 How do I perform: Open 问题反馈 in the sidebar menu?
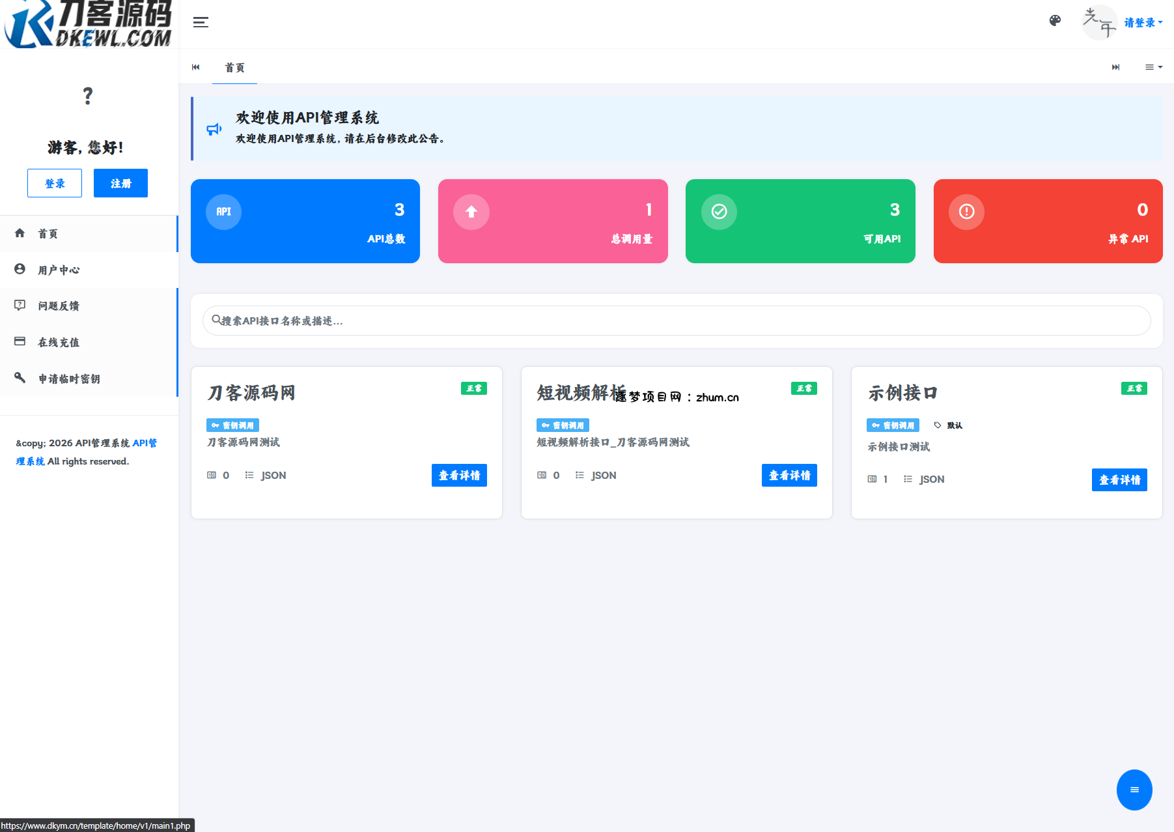coord(89,306)
